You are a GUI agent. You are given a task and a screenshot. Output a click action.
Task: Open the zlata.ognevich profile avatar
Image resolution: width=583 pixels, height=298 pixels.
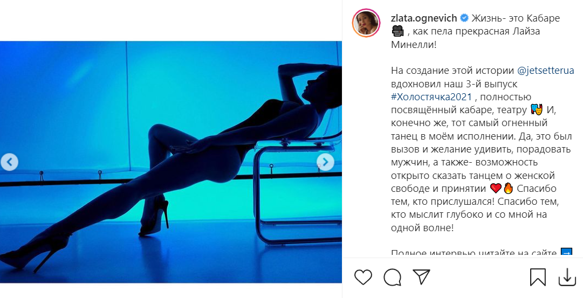(366, 23)
